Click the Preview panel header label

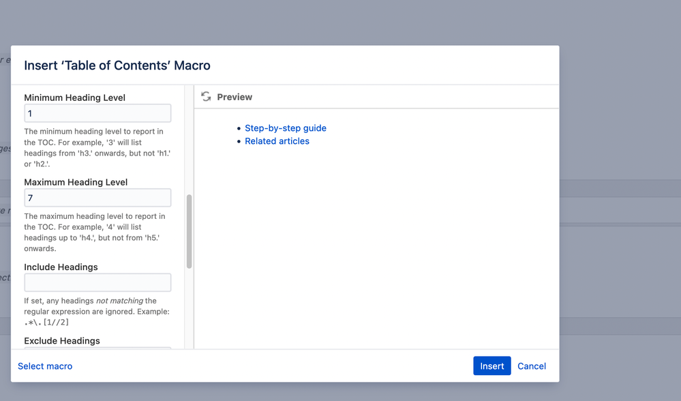point(234,97)
